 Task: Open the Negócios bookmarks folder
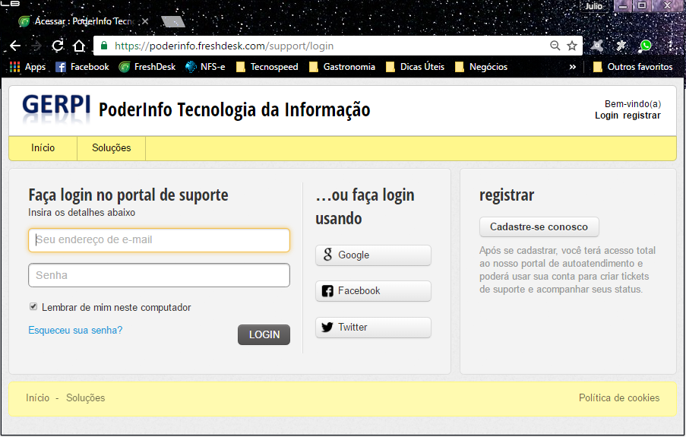click(481, 67)
